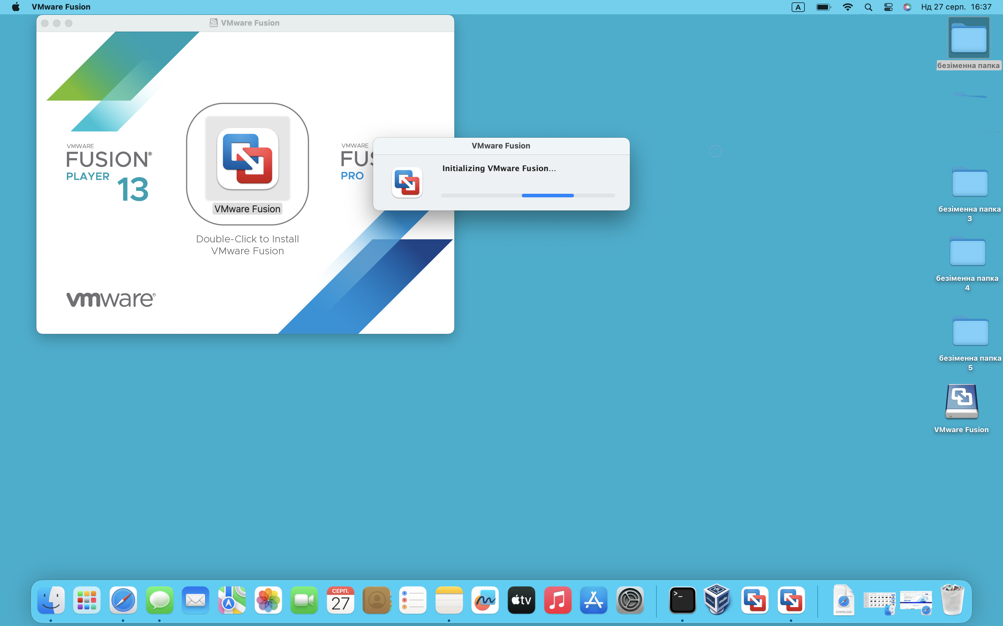Image resolution: width=1003 pixels, height=626 pixels.
Task: Open Notes from the Dock
Action: (x=449, y=599)
